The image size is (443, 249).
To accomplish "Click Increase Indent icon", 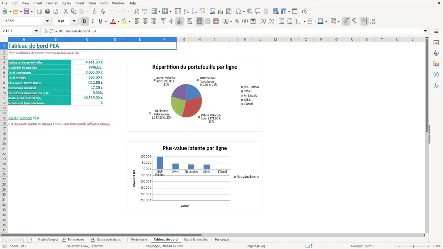I will coord(281,21).
